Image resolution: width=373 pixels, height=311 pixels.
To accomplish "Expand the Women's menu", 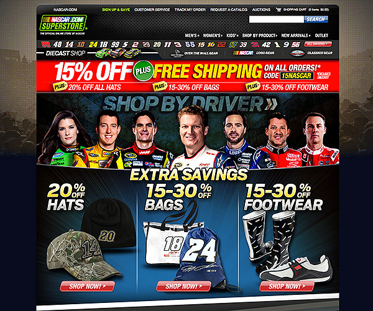I will coord(213,35).
